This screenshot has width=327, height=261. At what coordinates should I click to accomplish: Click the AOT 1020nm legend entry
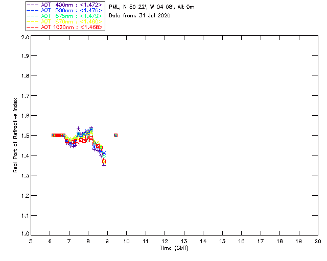tap(64, 27)
